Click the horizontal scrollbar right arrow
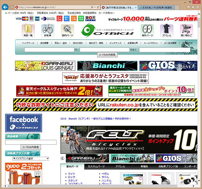Screen dimensions: 202x189 [x=193, y=186]
